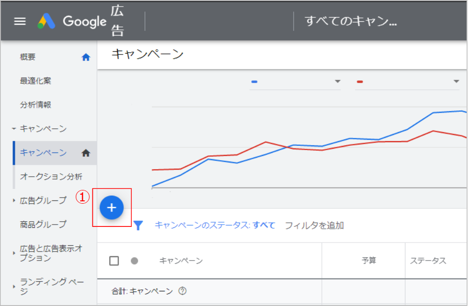The height and width of the screenshot is (306, 468).
Task: Go to オークション分析 page
Action: coord(51,177)
